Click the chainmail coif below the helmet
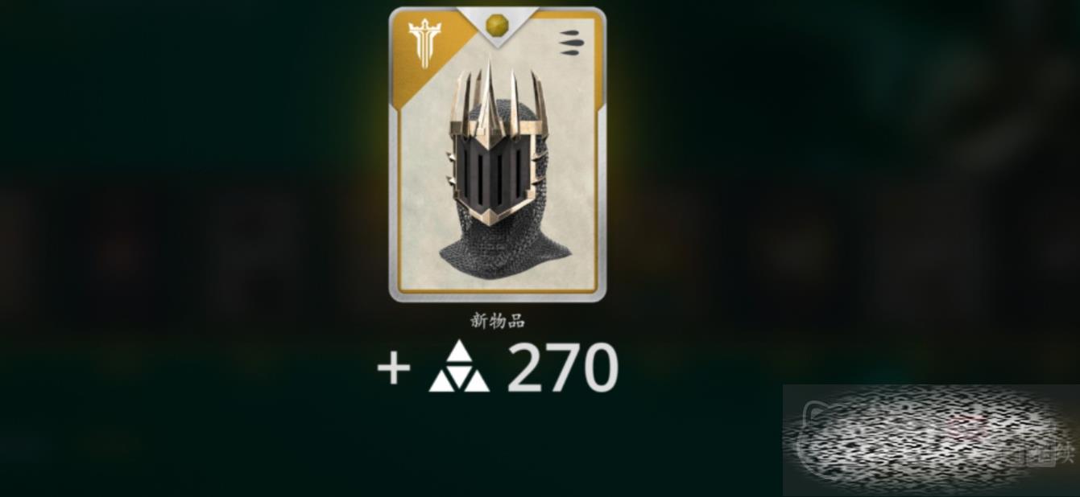 coord(505,241)
